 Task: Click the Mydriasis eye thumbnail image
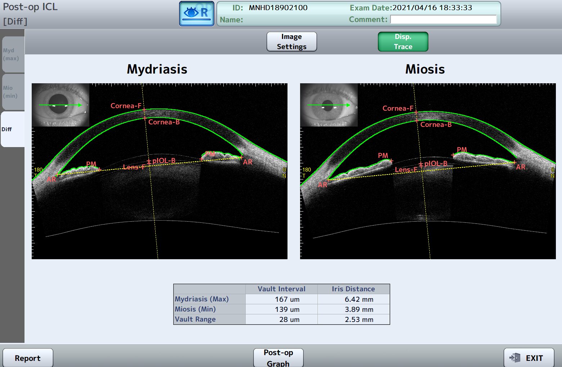pos(61,105)
